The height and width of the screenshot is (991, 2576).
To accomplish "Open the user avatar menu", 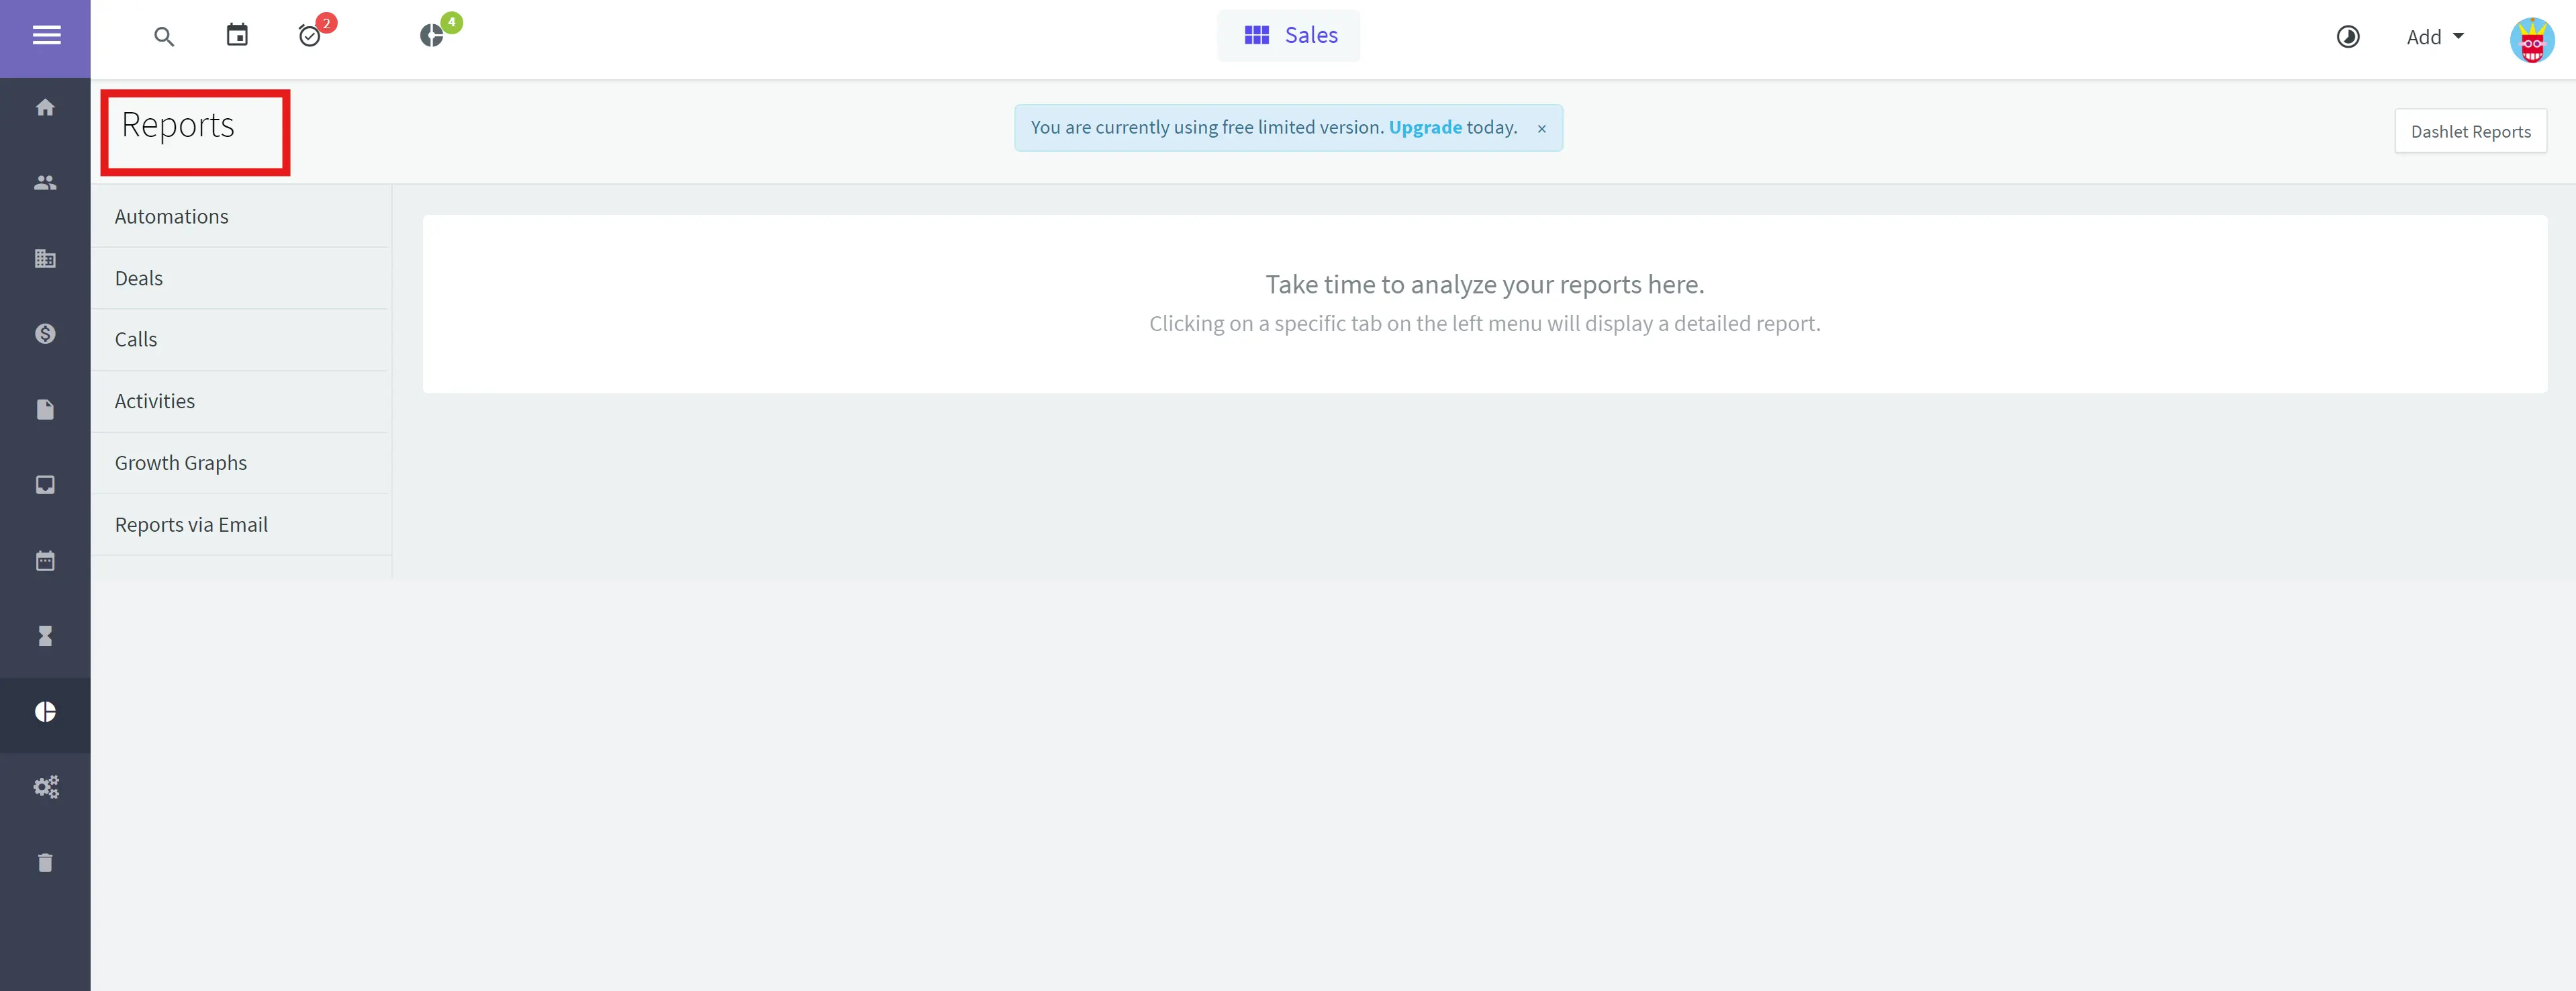I will click(x=2531, y=40).
